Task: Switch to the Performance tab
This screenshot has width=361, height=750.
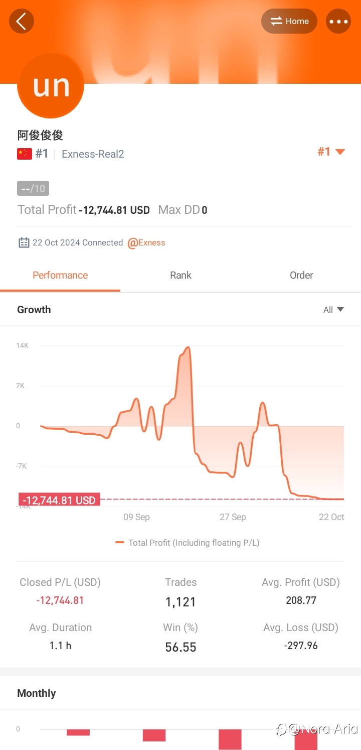Action: (x=60, y=275)
